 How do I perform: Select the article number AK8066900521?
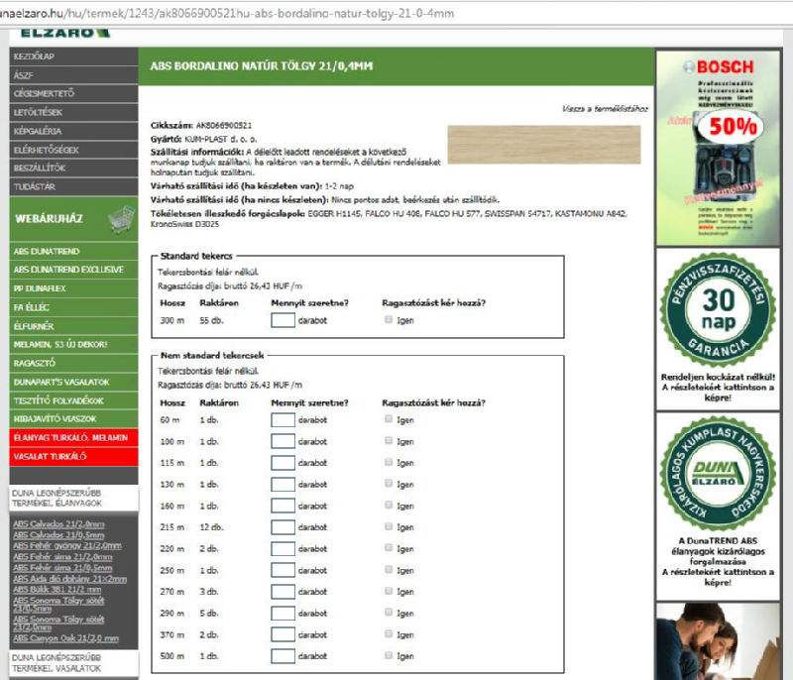pyautogui.click(x=224, y=125)
